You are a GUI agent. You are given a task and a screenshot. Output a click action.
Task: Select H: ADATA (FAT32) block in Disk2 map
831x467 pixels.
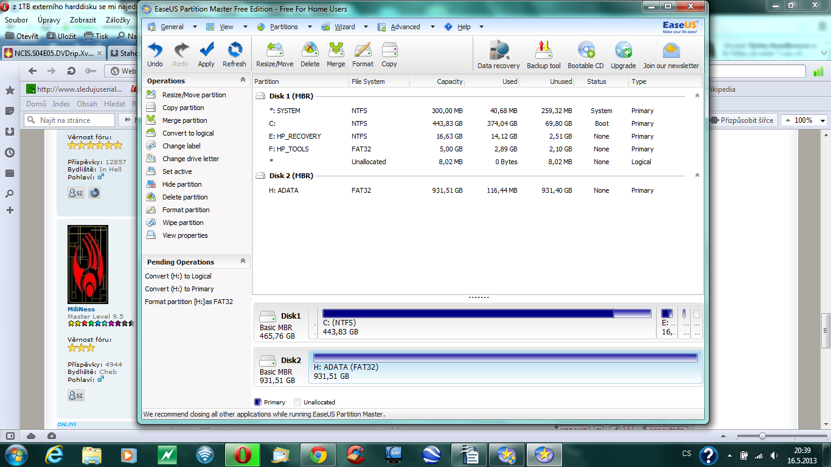click(506, 367)
